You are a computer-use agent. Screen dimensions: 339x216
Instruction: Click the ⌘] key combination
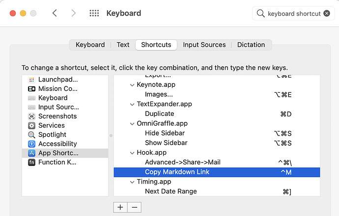coord(287,192)
